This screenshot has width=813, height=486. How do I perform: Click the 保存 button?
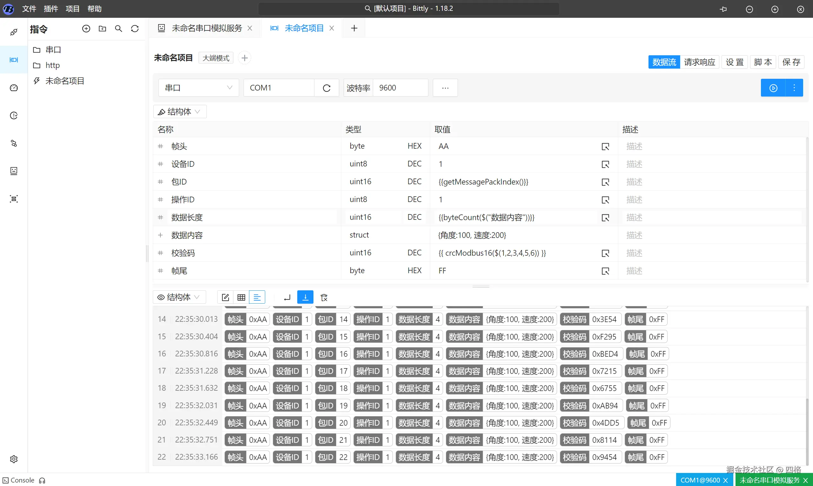(791, 62)
